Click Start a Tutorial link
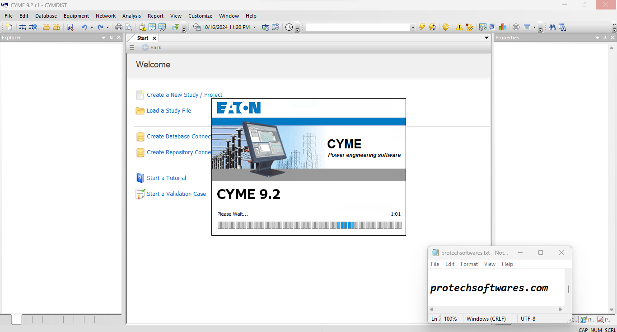Viewport: 617px width, 332px height. tap(166, 178)
